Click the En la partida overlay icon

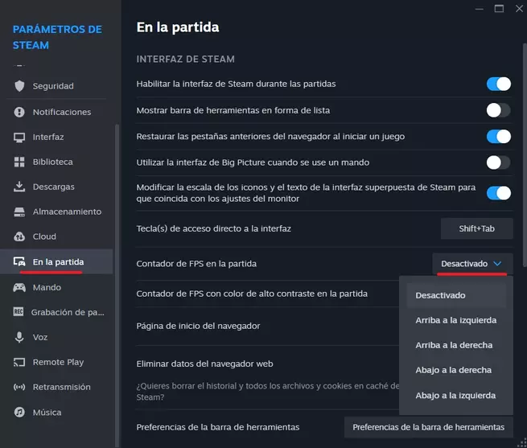pyautogui.click(x=19, y=261)
